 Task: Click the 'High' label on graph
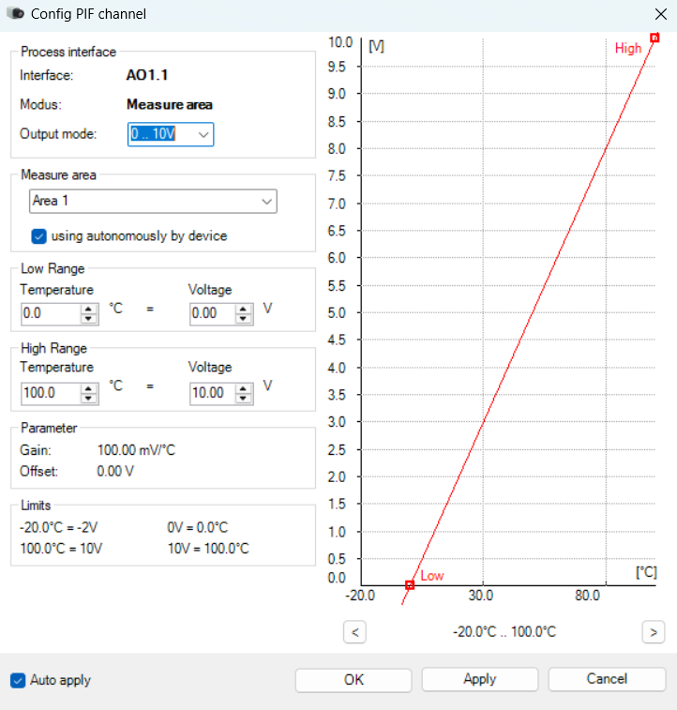tap(628, 48)
